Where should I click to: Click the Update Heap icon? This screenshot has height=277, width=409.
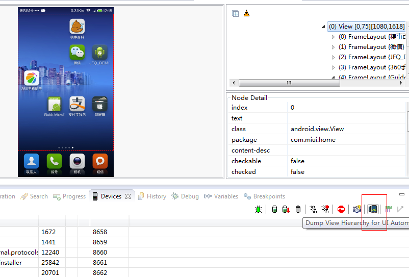click(274, 209)
